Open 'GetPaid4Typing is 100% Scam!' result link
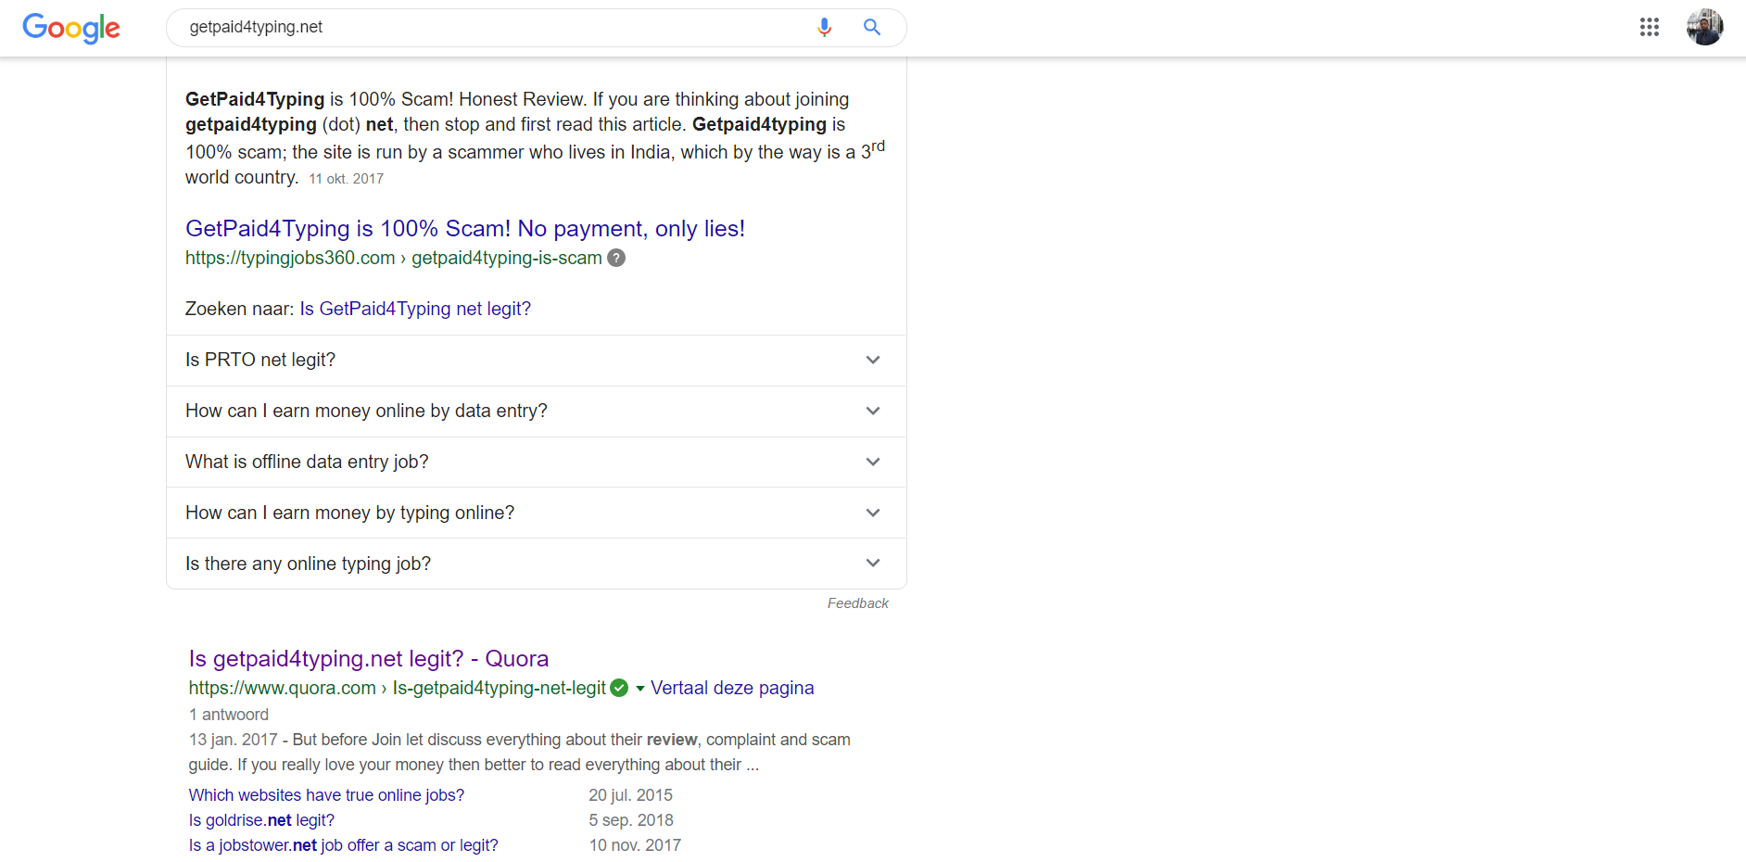This screenshot has width=1746, height=862. click(x=465, y=229)
